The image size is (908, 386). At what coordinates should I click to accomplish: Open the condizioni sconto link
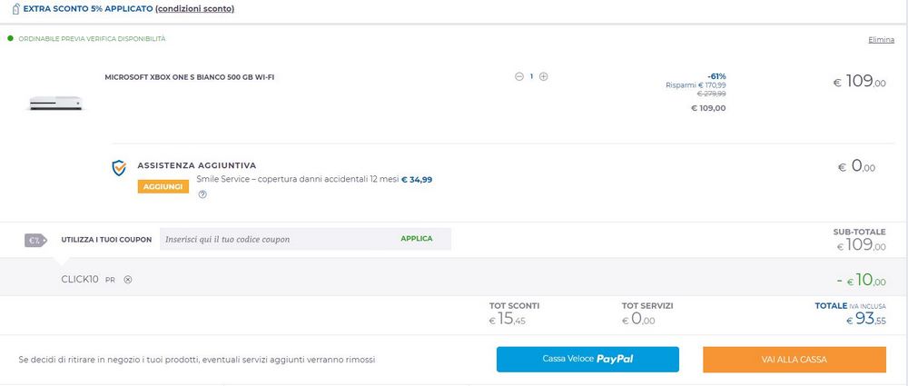pyautogui.click(x=194, y=9)
